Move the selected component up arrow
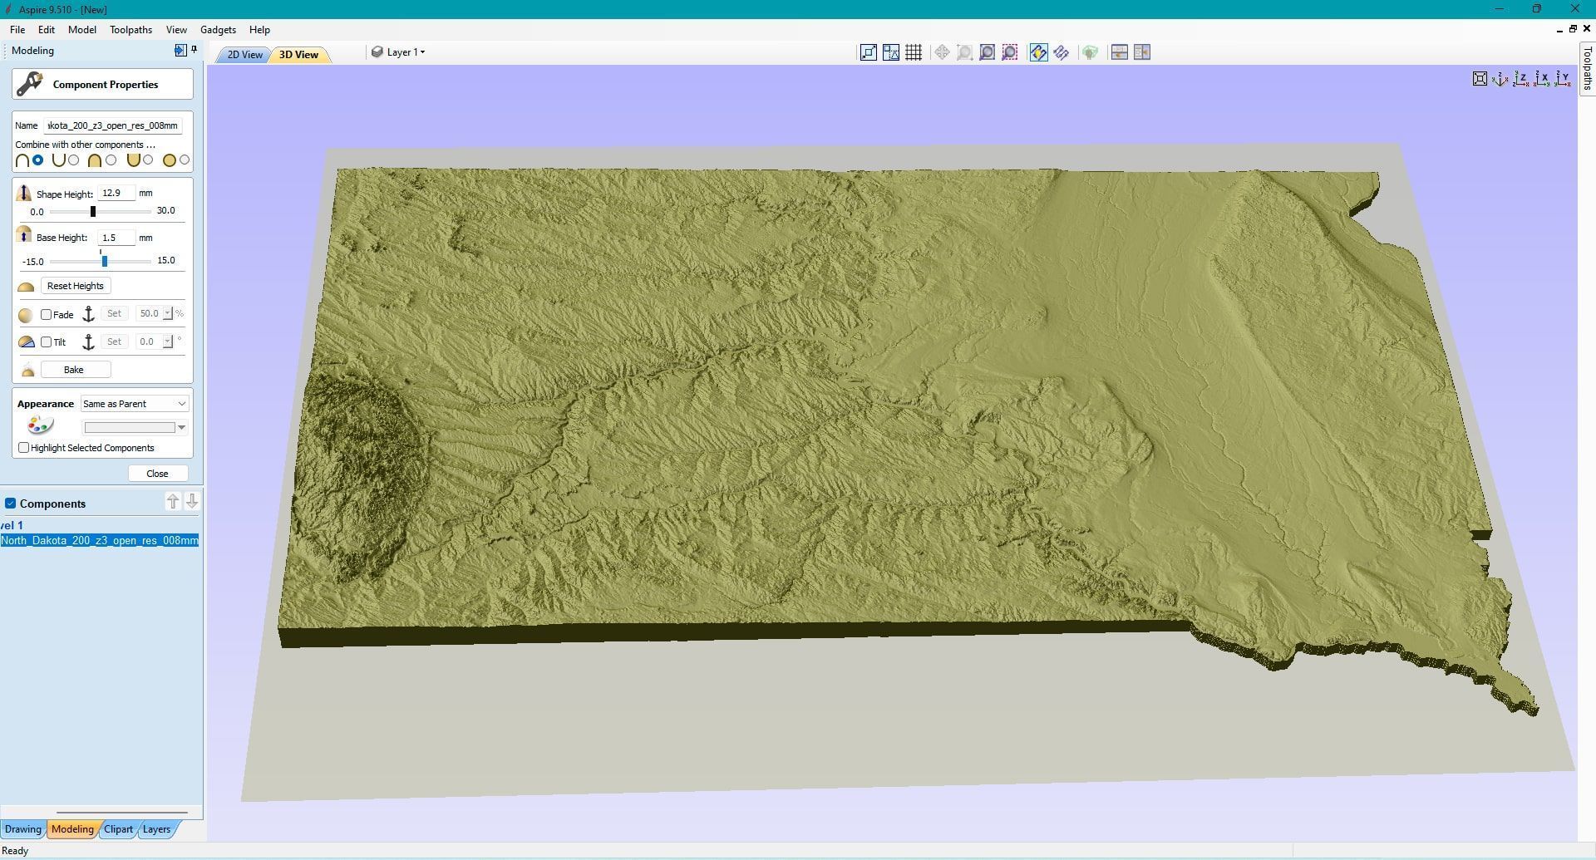1596x860 pixels. point(173,501)
